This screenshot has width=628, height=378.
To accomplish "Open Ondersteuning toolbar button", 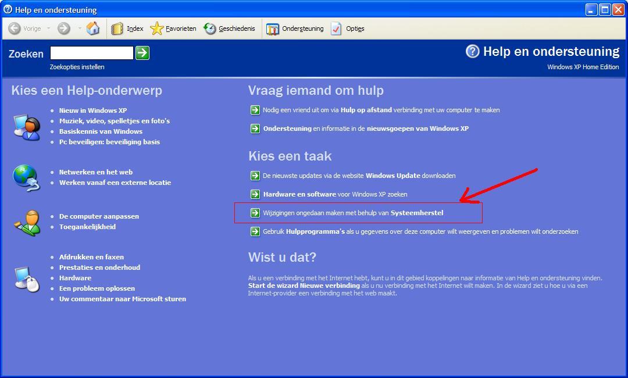I will 295,28.
